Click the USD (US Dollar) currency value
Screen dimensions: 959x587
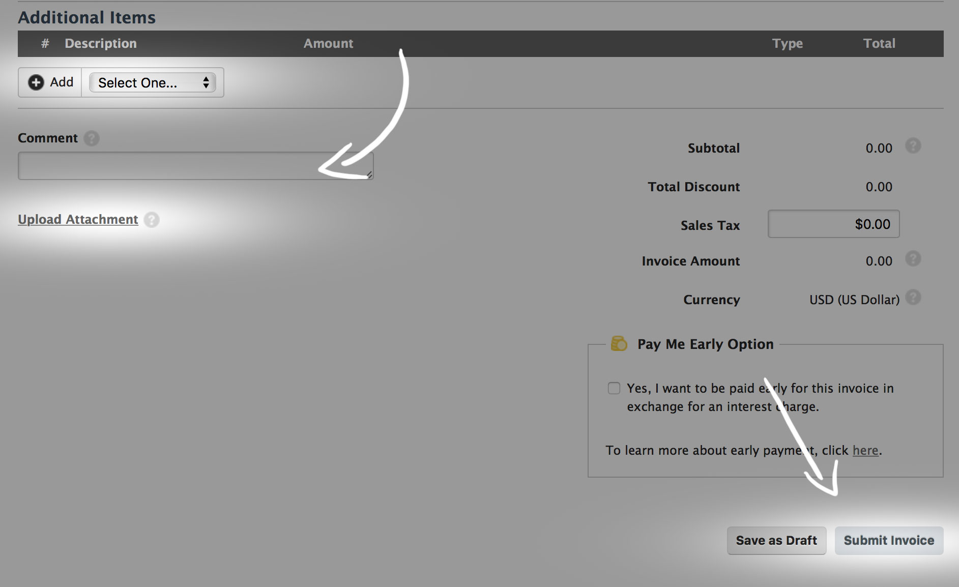854,300
